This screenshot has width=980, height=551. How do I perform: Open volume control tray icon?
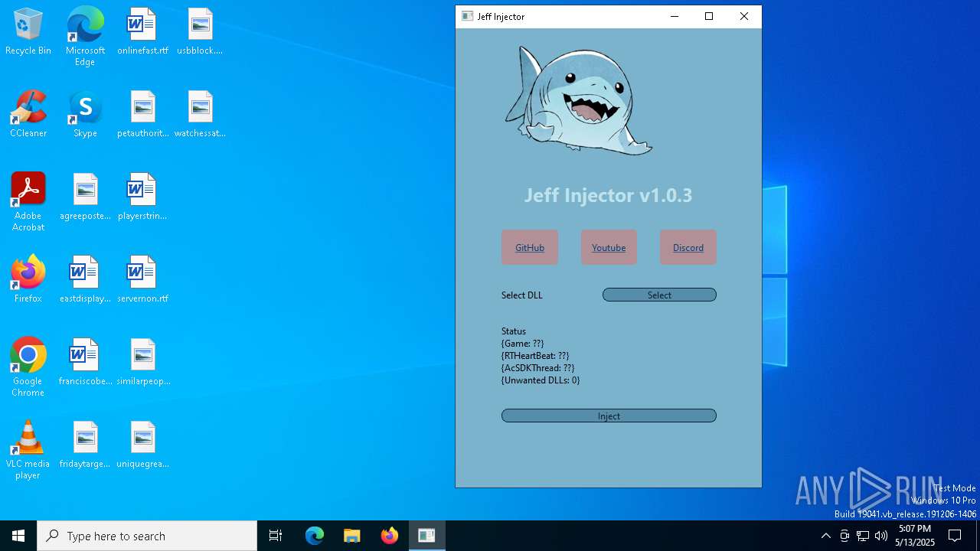(881, 536)
